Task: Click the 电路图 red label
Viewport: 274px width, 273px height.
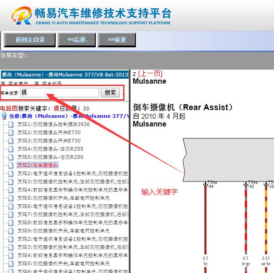Action: [9, 108]
